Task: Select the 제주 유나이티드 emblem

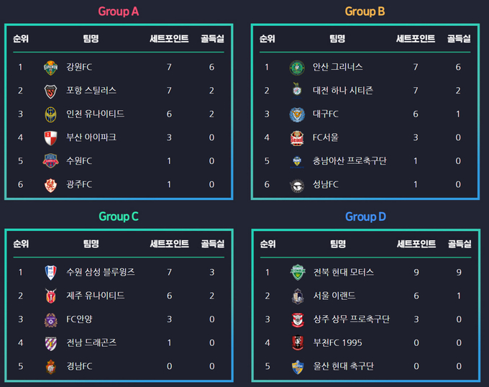Action: tap(50, 296)
